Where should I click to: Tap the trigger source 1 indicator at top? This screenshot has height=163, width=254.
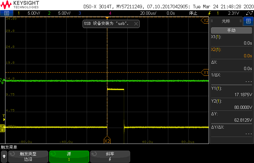click(217, 13)
